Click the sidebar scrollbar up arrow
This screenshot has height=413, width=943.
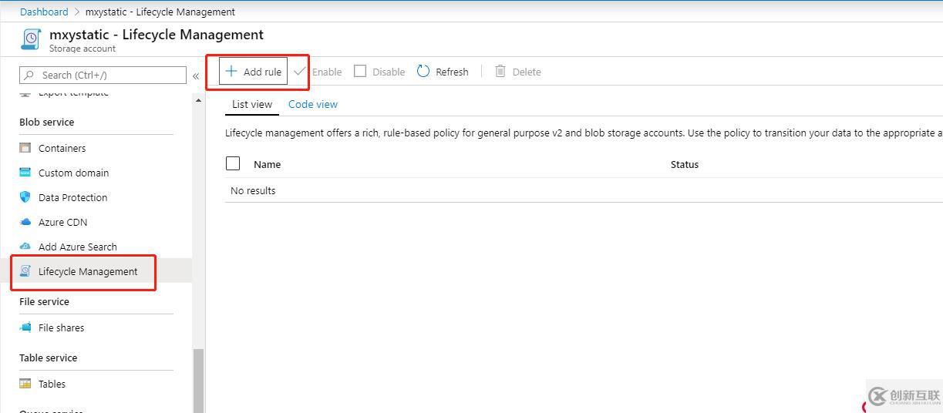[x=198, y=100]
